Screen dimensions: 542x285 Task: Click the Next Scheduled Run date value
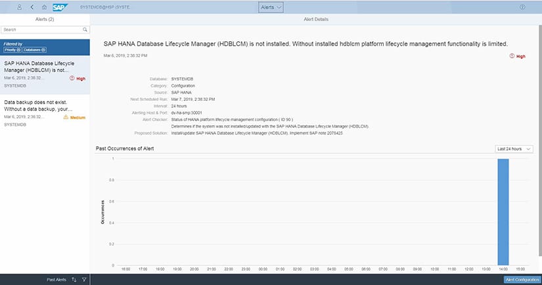[193, 99]
